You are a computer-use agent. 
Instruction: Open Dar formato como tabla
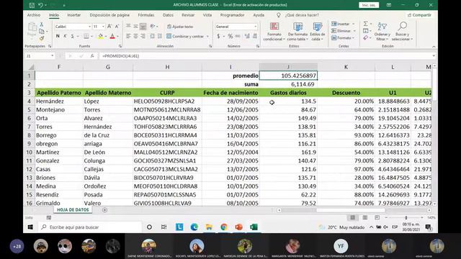(297, 32)
